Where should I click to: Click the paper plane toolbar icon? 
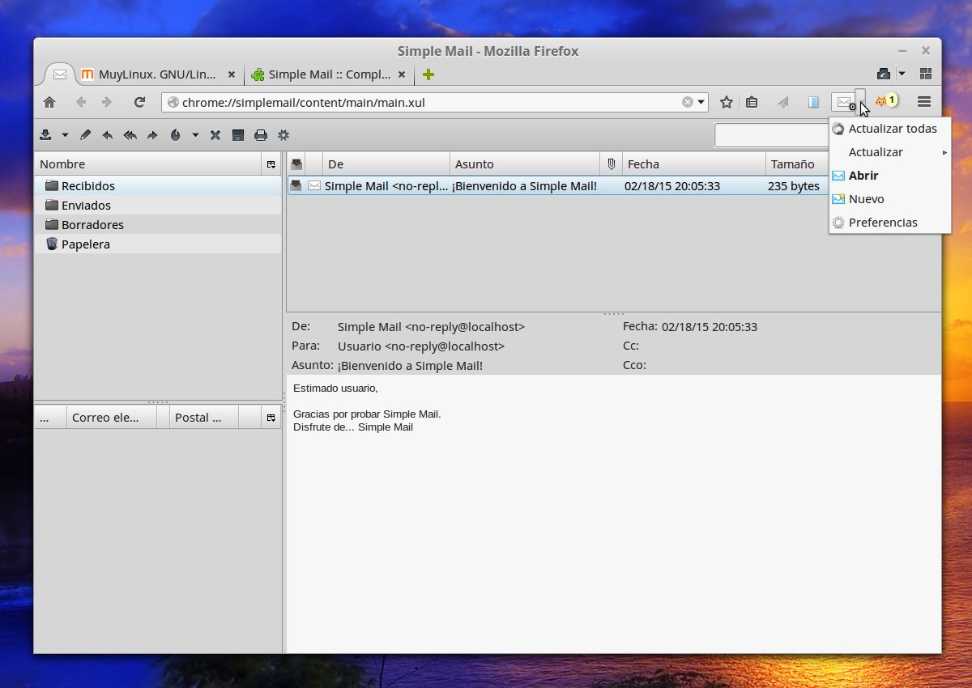pos(783,102)
